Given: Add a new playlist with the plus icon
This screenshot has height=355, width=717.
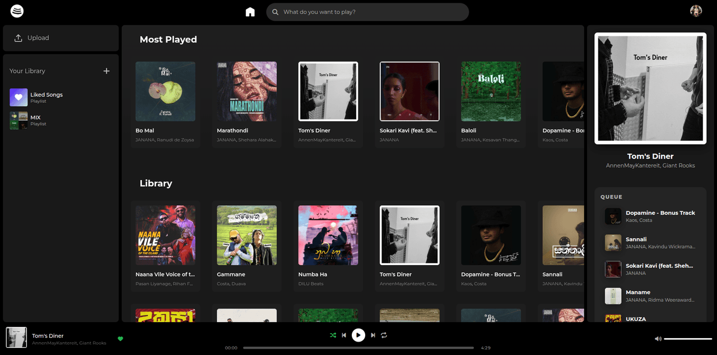Looking at the screenshot, I should click(x=106, y=71).
